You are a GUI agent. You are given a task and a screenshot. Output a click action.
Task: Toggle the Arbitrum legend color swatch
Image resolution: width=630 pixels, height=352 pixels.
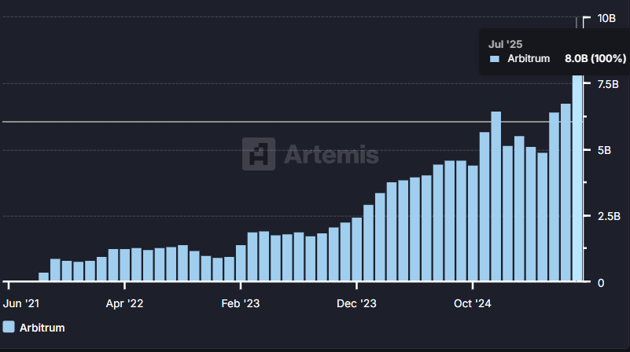(9, 327)
